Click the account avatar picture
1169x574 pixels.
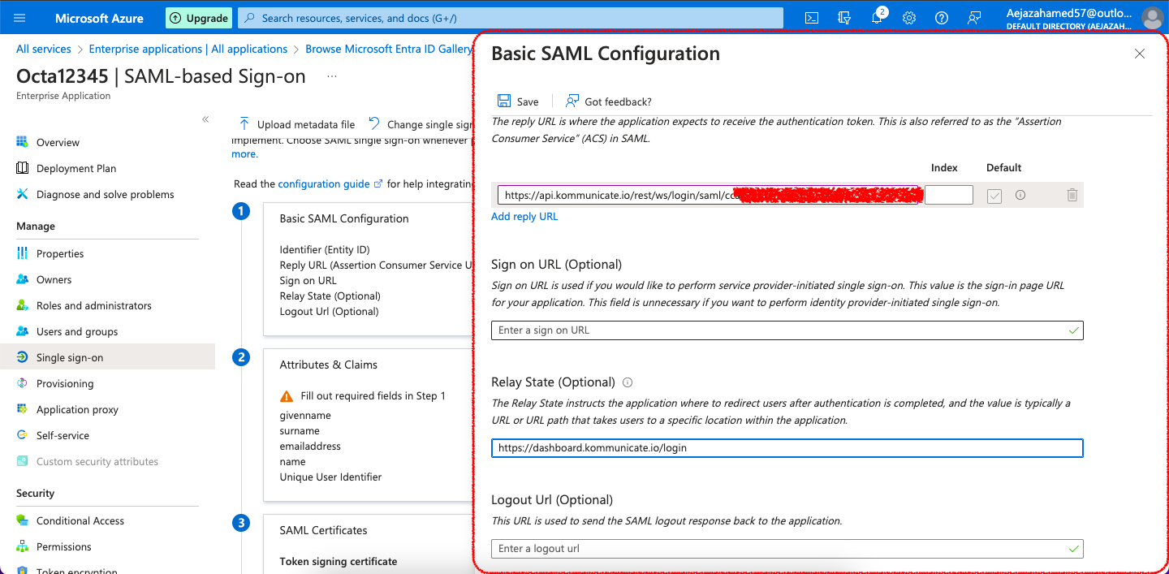1152,18
